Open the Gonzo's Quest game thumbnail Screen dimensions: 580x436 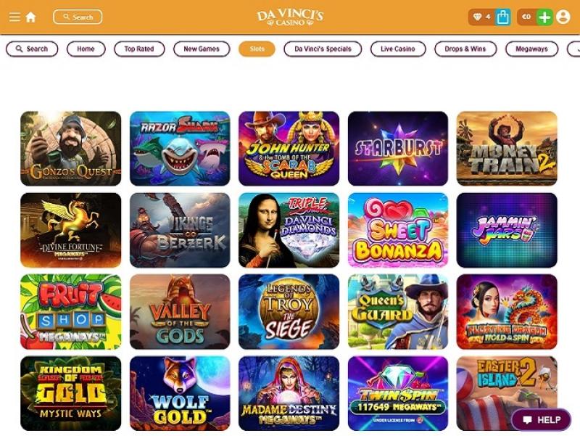coord(70,149)
